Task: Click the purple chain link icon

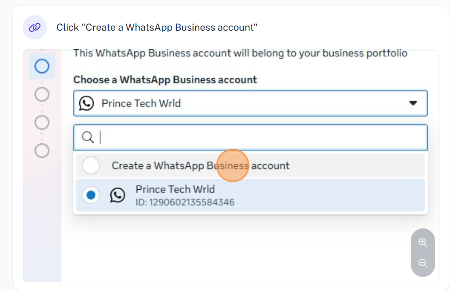Action: point(35,27)
